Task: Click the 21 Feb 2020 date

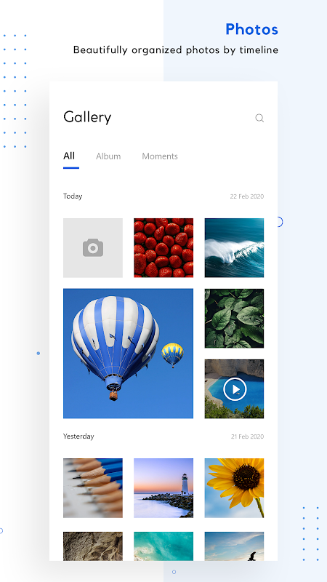Action: pos(247,436)
